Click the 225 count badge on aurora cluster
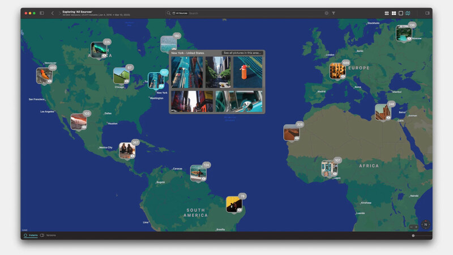This screenshot has height=255, width=453. 107,42
